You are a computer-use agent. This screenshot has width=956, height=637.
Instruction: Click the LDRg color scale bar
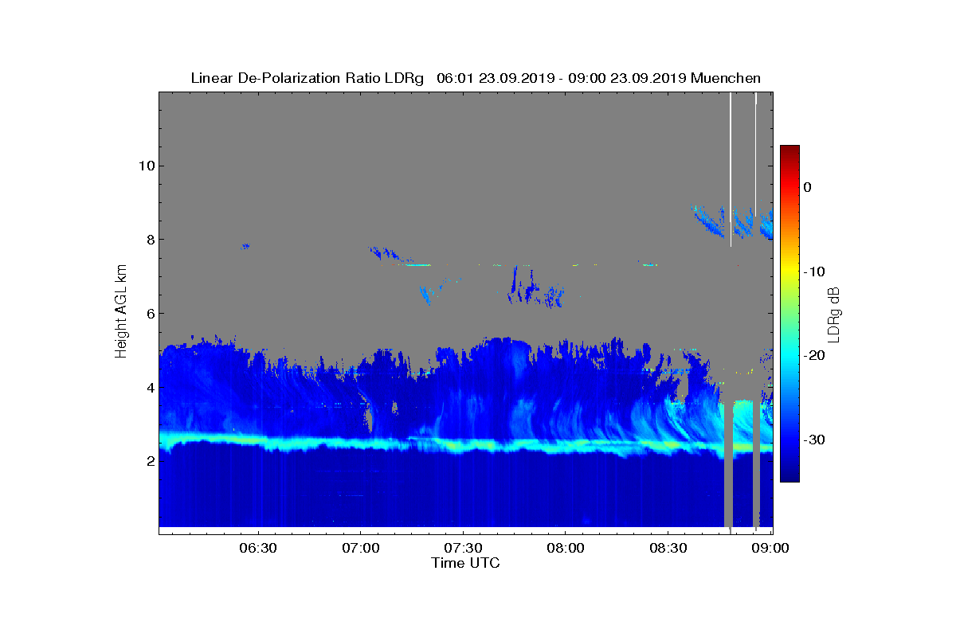[x=789, y=314]
